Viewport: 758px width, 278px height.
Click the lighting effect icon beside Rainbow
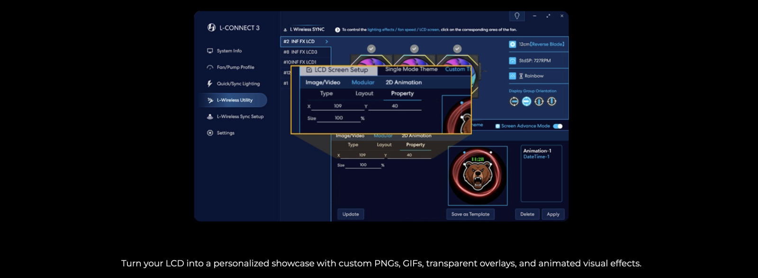tap(512, 76)
